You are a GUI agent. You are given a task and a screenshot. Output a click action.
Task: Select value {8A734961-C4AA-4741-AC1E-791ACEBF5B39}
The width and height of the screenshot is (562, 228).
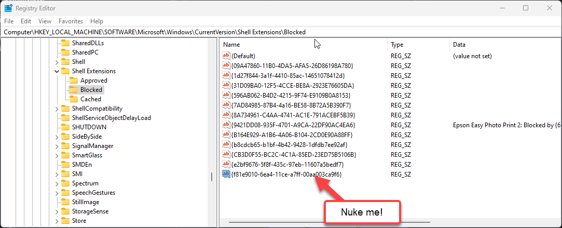293,115
